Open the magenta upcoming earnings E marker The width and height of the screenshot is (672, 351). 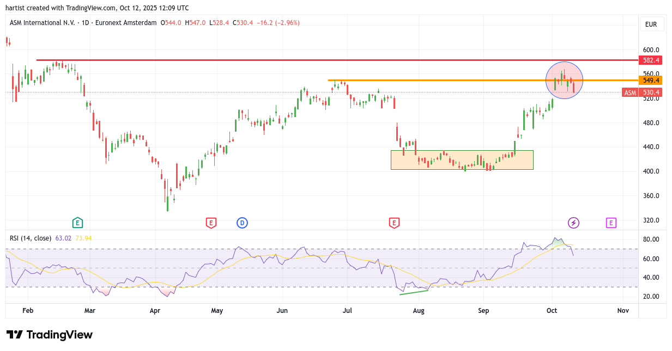(x=611, y=222)
